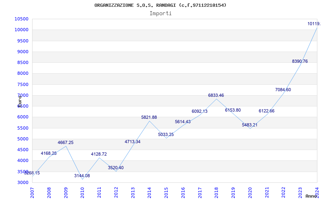Click the 7084.60 data label for 2022
This screenshot has width=321, height=200.
[x=283, y=90]
